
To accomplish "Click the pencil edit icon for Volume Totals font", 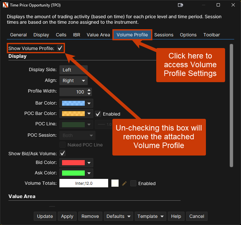I will click(x=124, y=183).
